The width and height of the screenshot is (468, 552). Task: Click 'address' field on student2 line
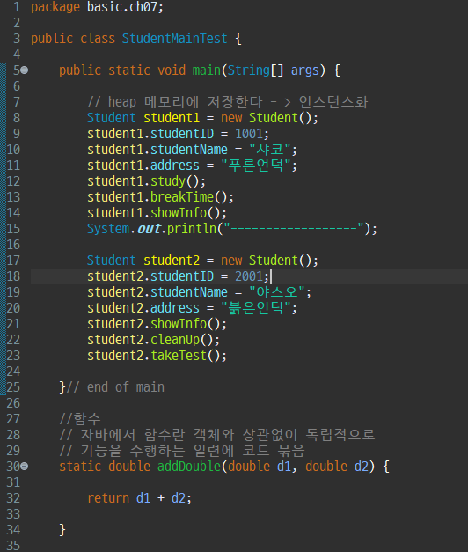pos(175,308)
